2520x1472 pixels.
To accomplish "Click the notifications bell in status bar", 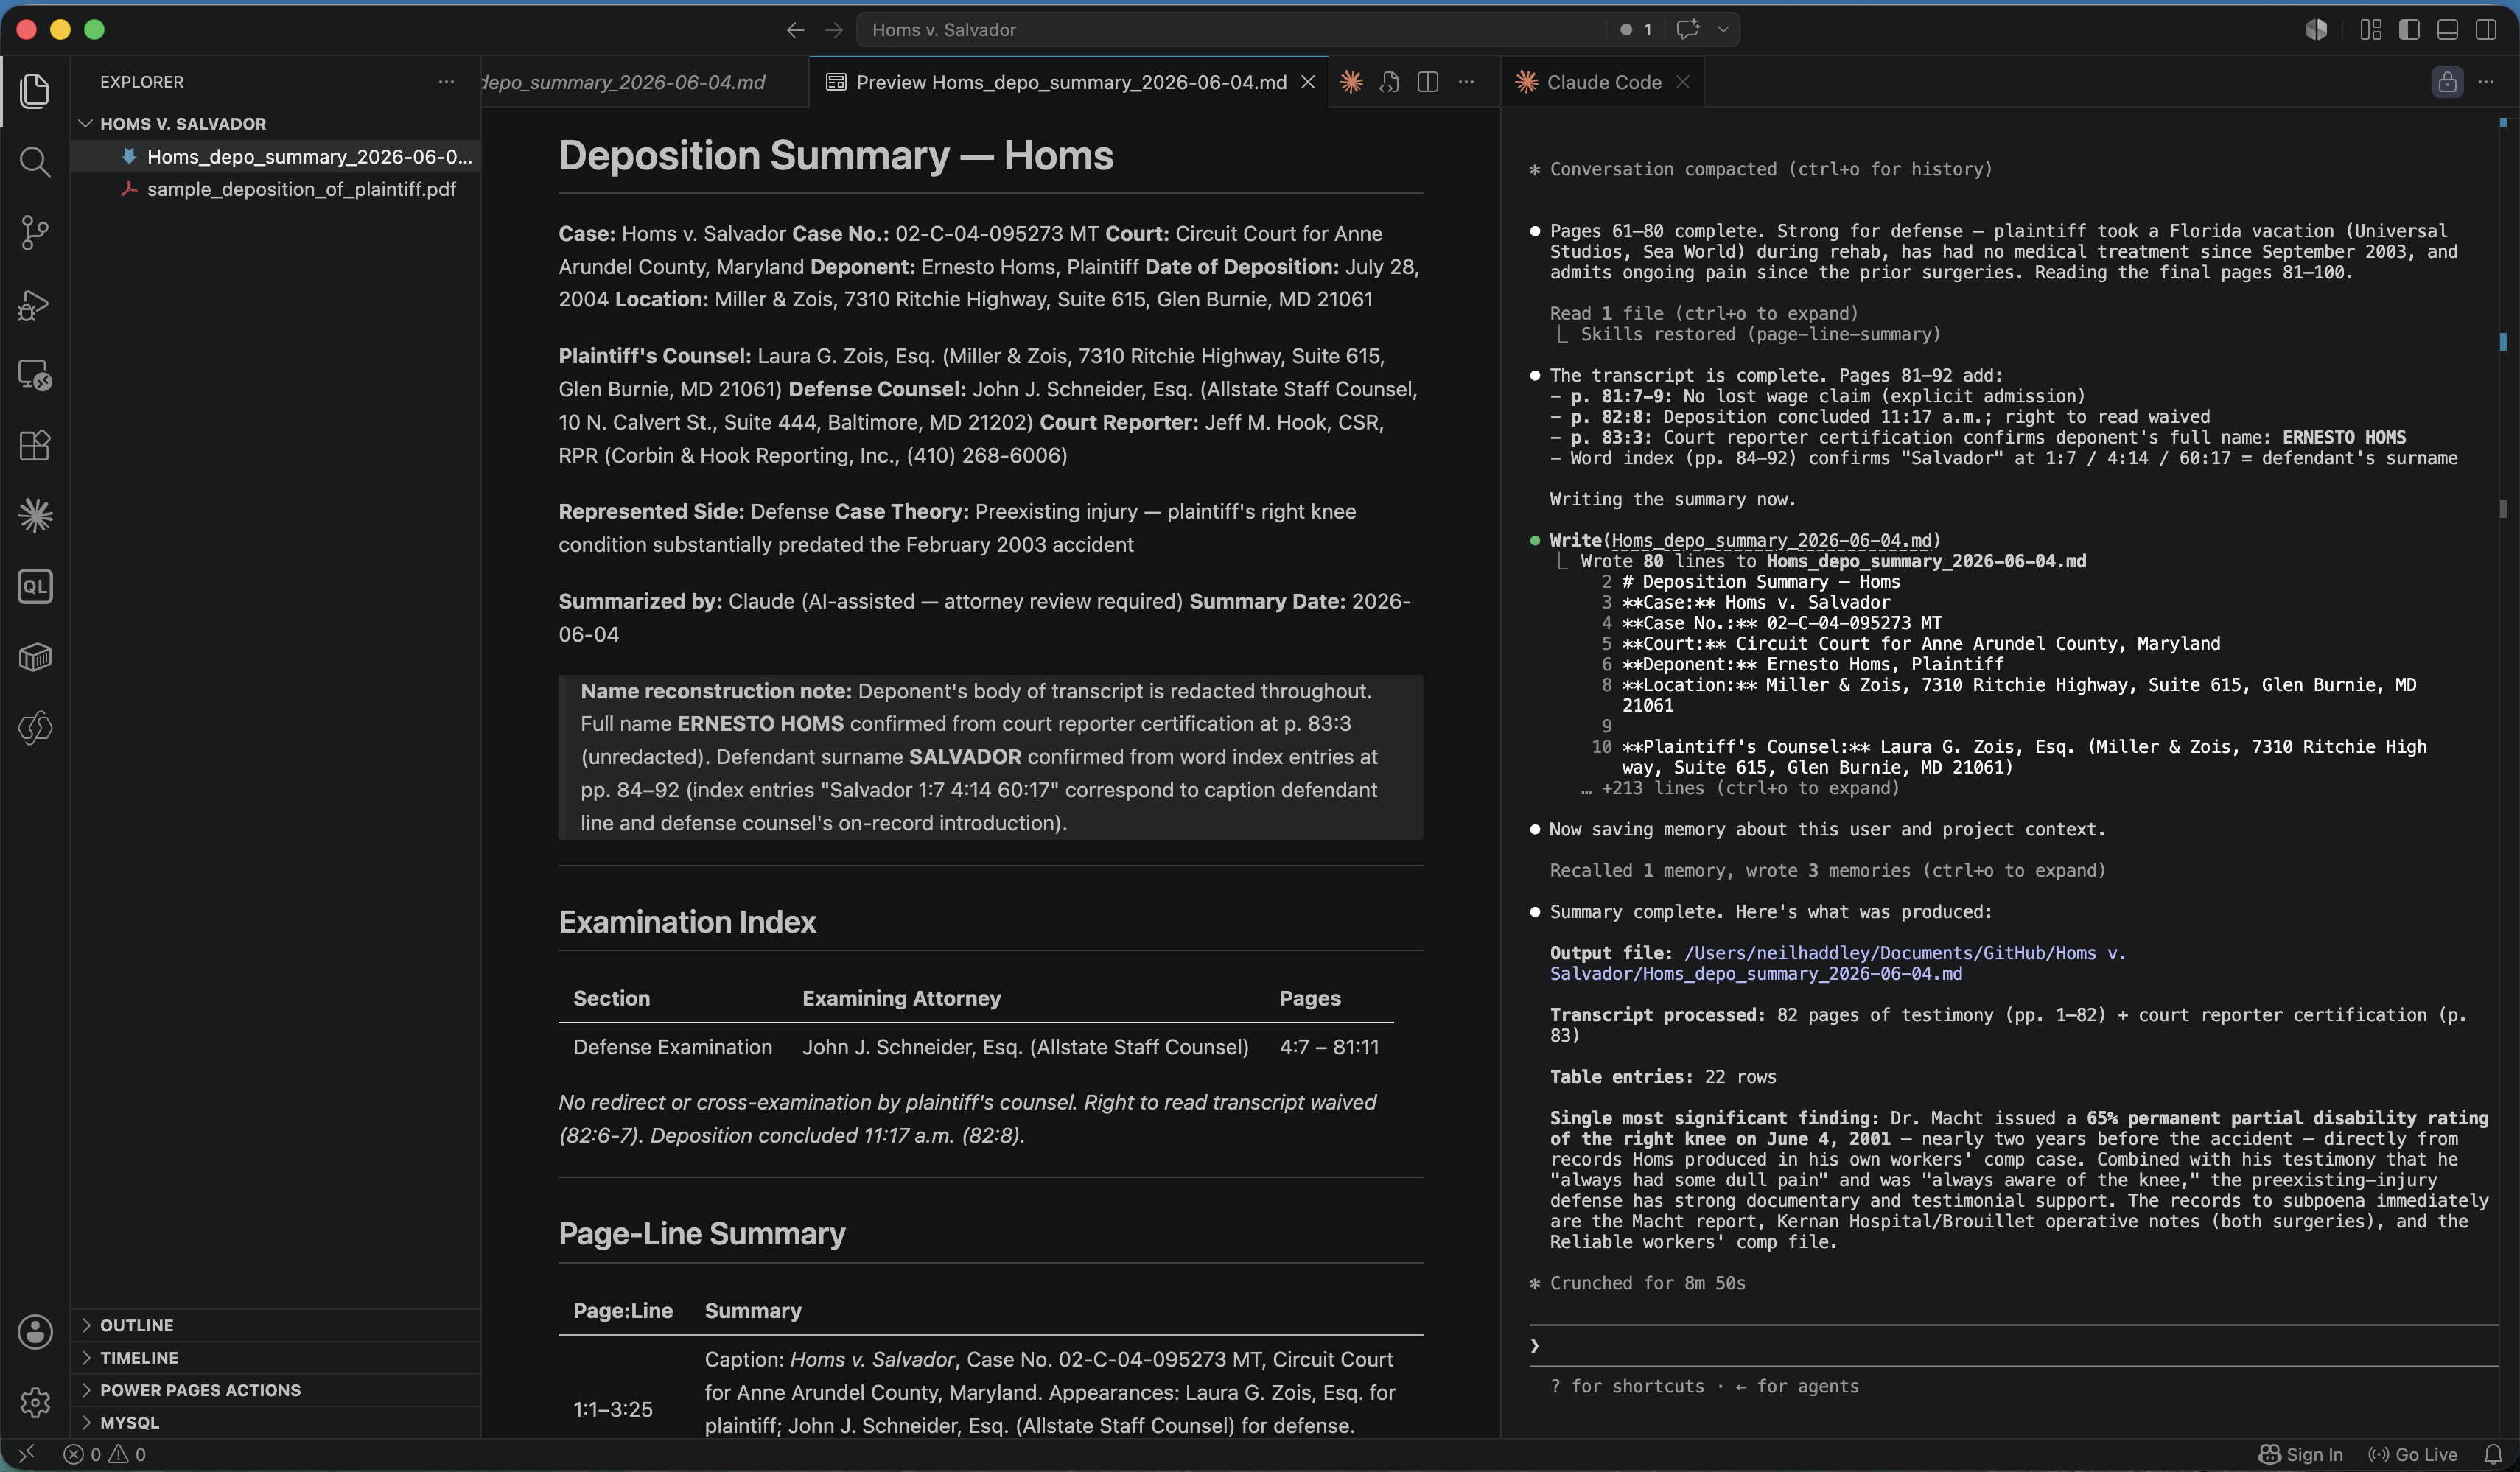I will click(2492, 1454).
